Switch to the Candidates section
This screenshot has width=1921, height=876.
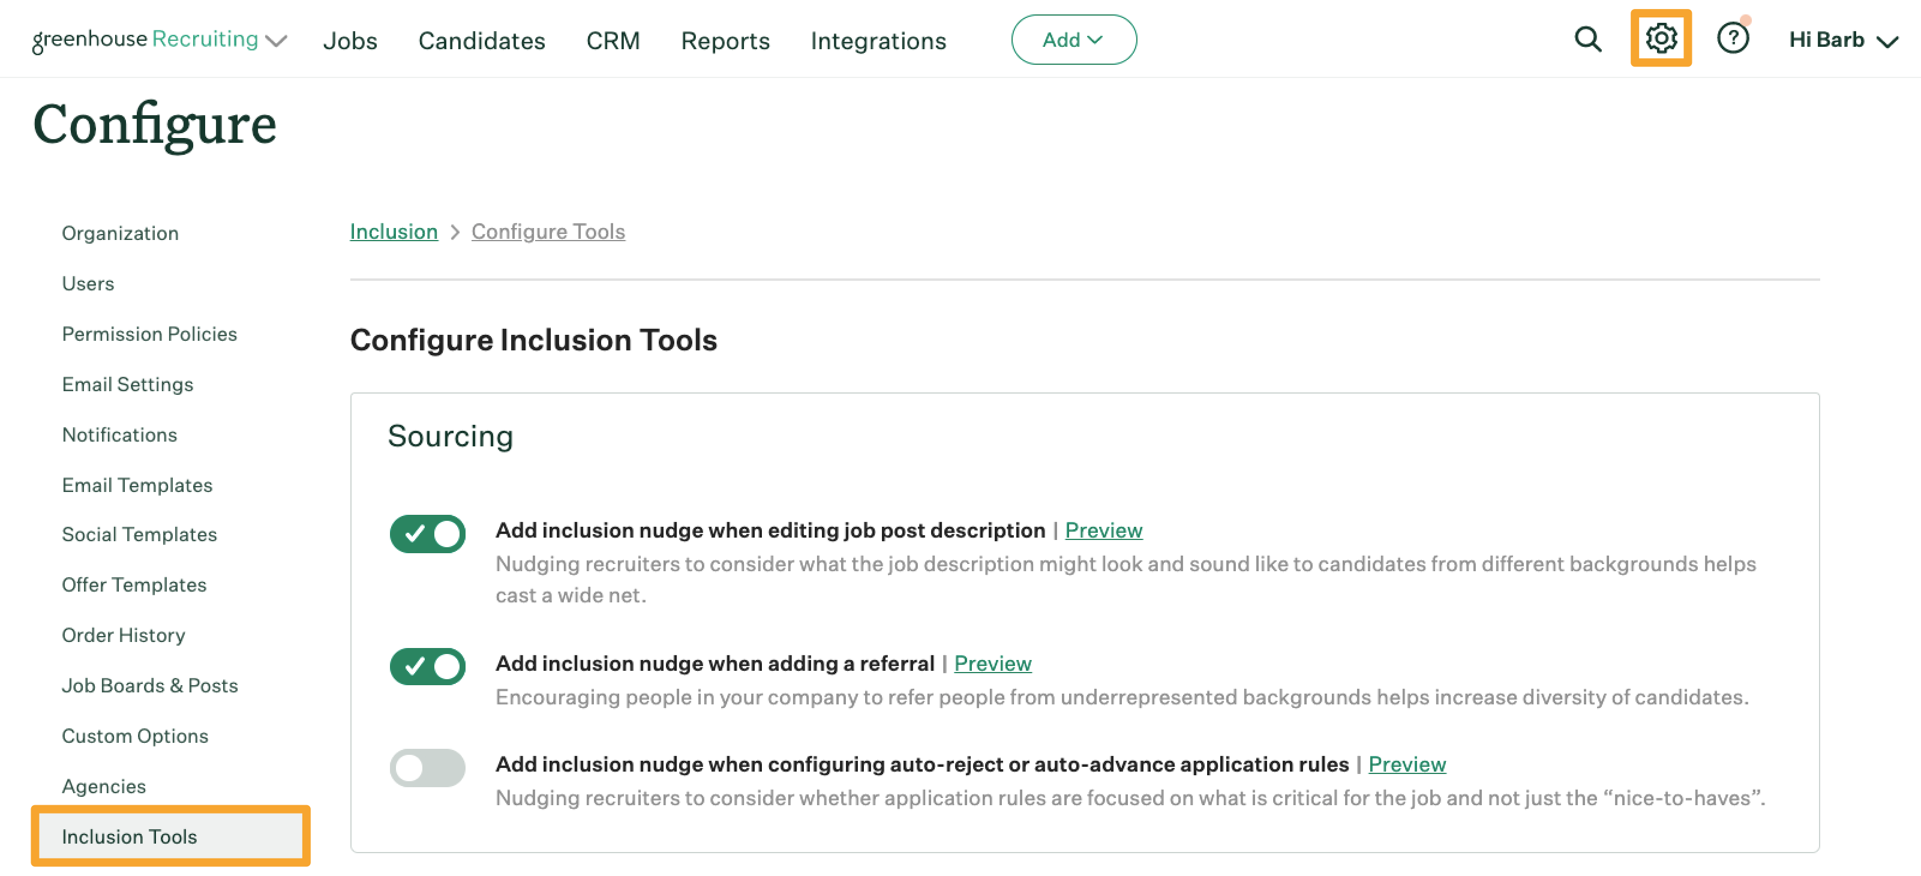click(481, 40)
